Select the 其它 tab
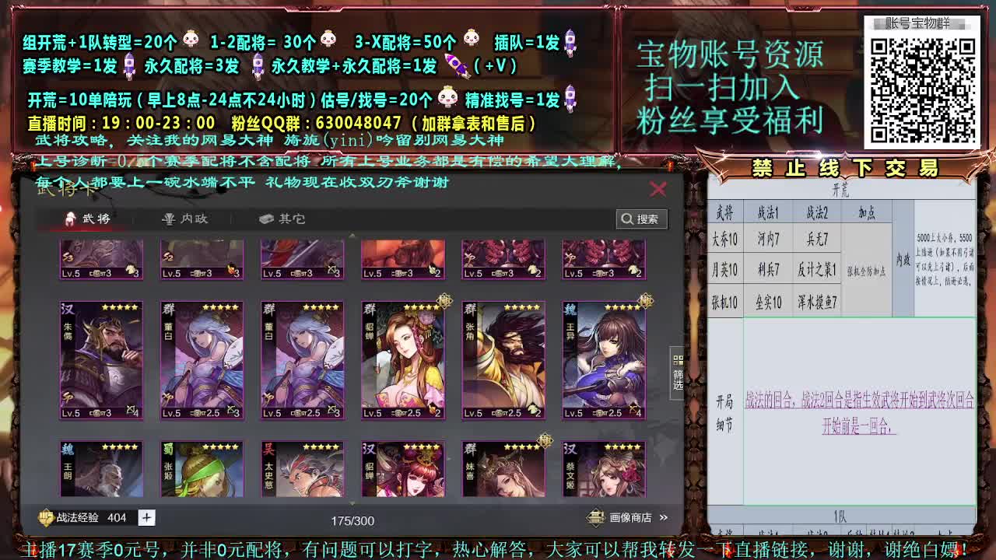 coord(282,219)
